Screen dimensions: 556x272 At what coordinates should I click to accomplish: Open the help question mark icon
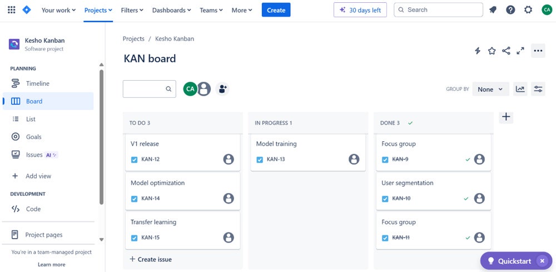pyautogui.click(x=510, y=10)
